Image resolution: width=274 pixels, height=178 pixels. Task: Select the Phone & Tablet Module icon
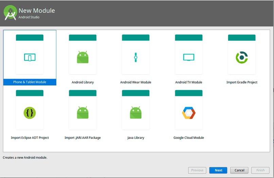pos(30,57)
